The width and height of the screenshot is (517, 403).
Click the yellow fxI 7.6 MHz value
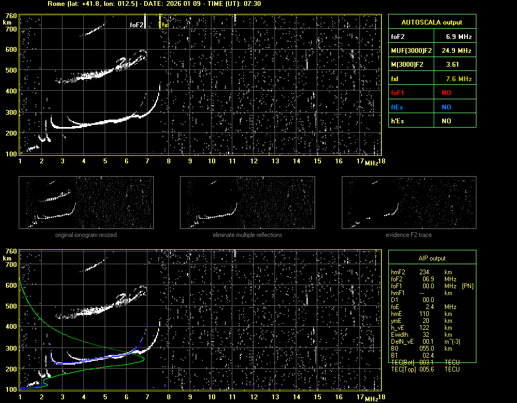(459, 78)
